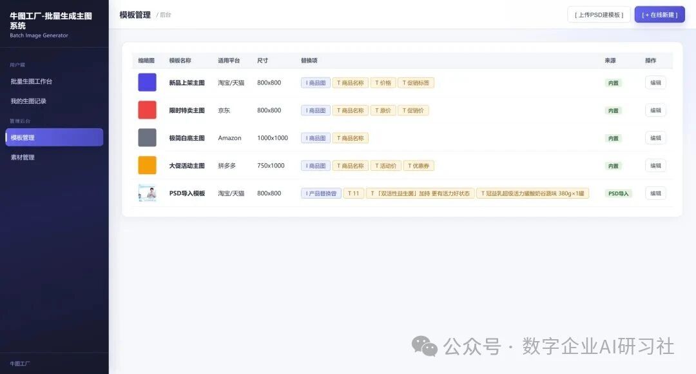696x374 pixels.
Task: Click template name 大促活动主图
Action: coord(187,166)
